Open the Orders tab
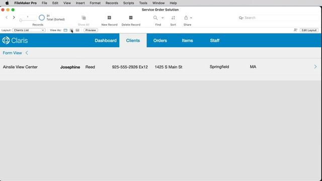This screenshot has height=181, width=322. tap(160, 40)
